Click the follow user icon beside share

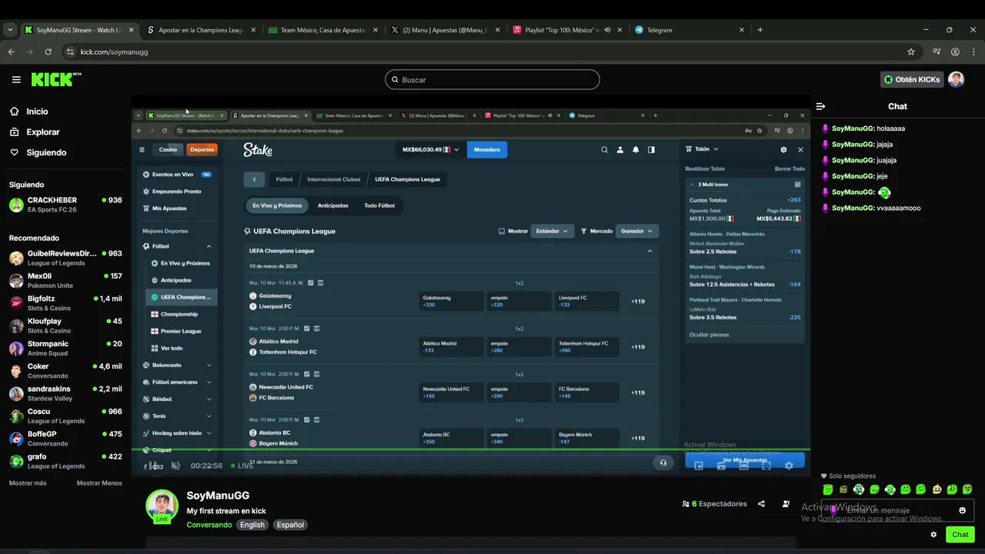(x=786, y=504)
